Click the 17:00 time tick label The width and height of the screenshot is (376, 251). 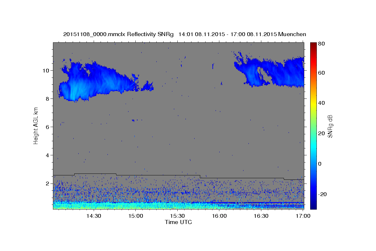coord(303,216)
